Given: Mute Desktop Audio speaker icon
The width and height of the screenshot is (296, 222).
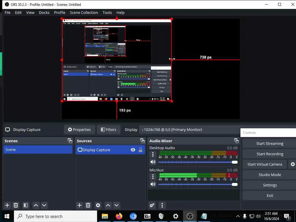Looking at the screenshot, I should coord(153,162).
